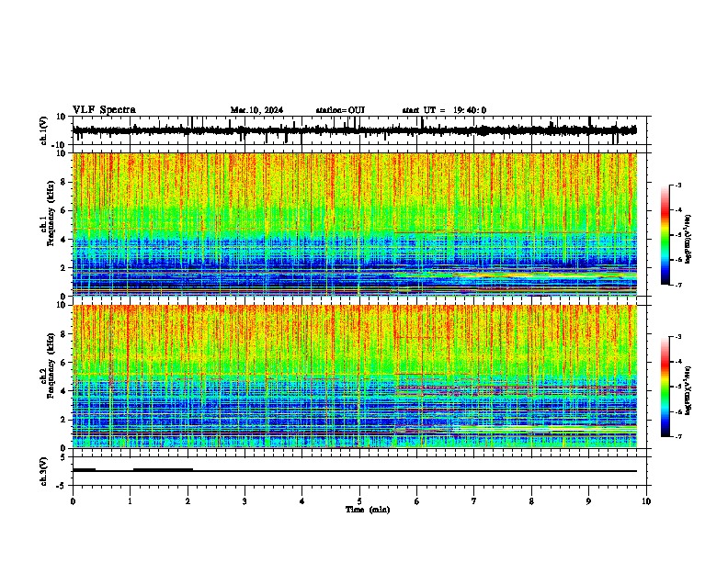Viewport: 728px width, 562px height.
Task: Click the ch.2 spectrogram colorbar
Action: coord(665,387)
